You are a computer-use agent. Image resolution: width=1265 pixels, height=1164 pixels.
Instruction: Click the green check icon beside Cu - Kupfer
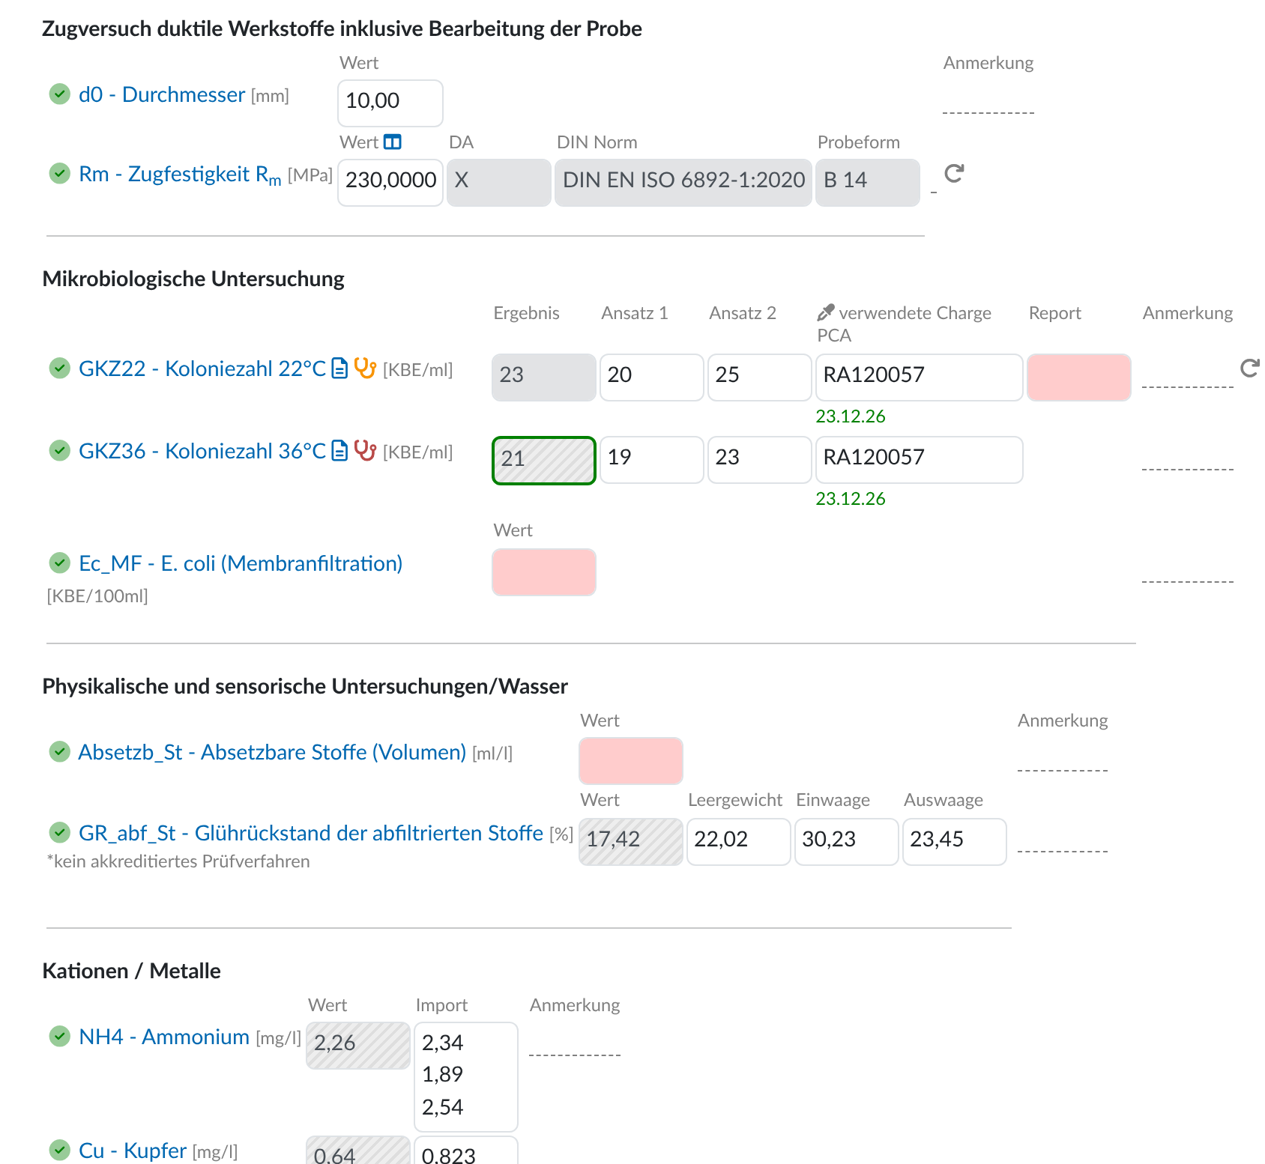click(59, 1150)
